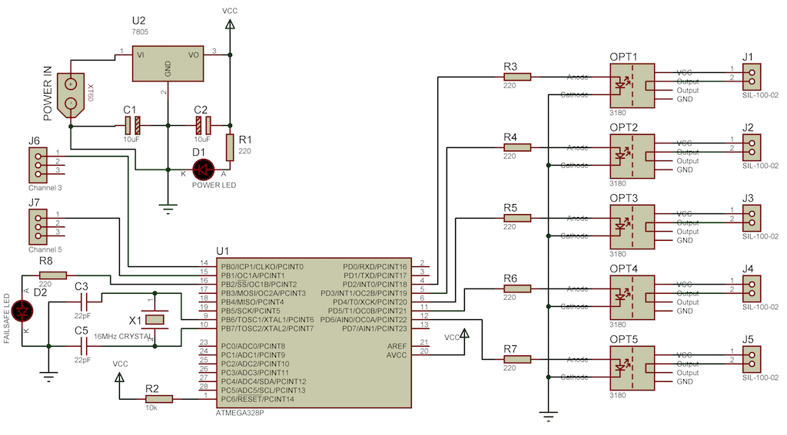The image size is (787, 435).
Task: Select the R2 10k resistor symbol
Action: pos(159,399)
